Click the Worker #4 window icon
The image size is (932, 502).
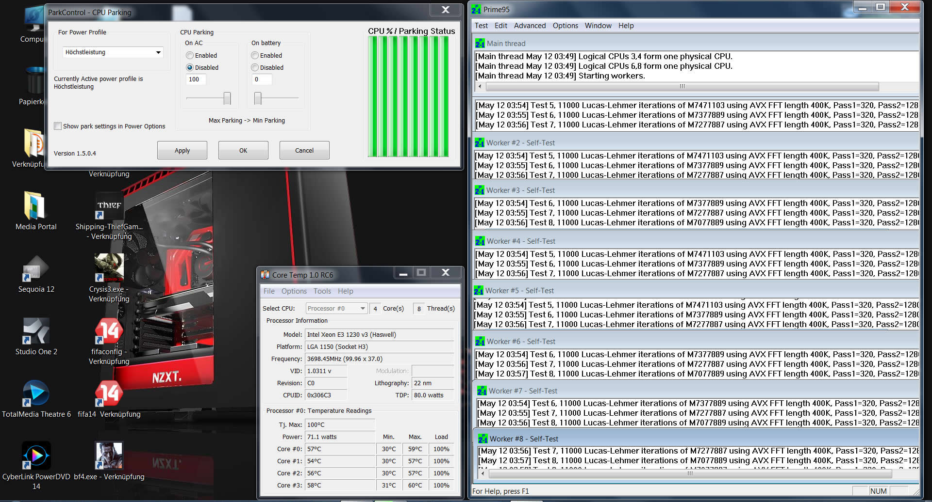[x=480, y=241]
